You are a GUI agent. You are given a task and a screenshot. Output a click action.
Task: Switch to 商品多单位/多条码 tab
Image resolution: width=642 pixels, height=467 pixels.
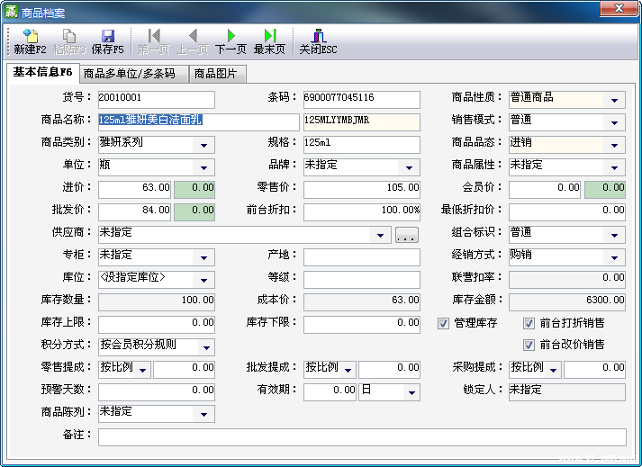click(133, 74)
